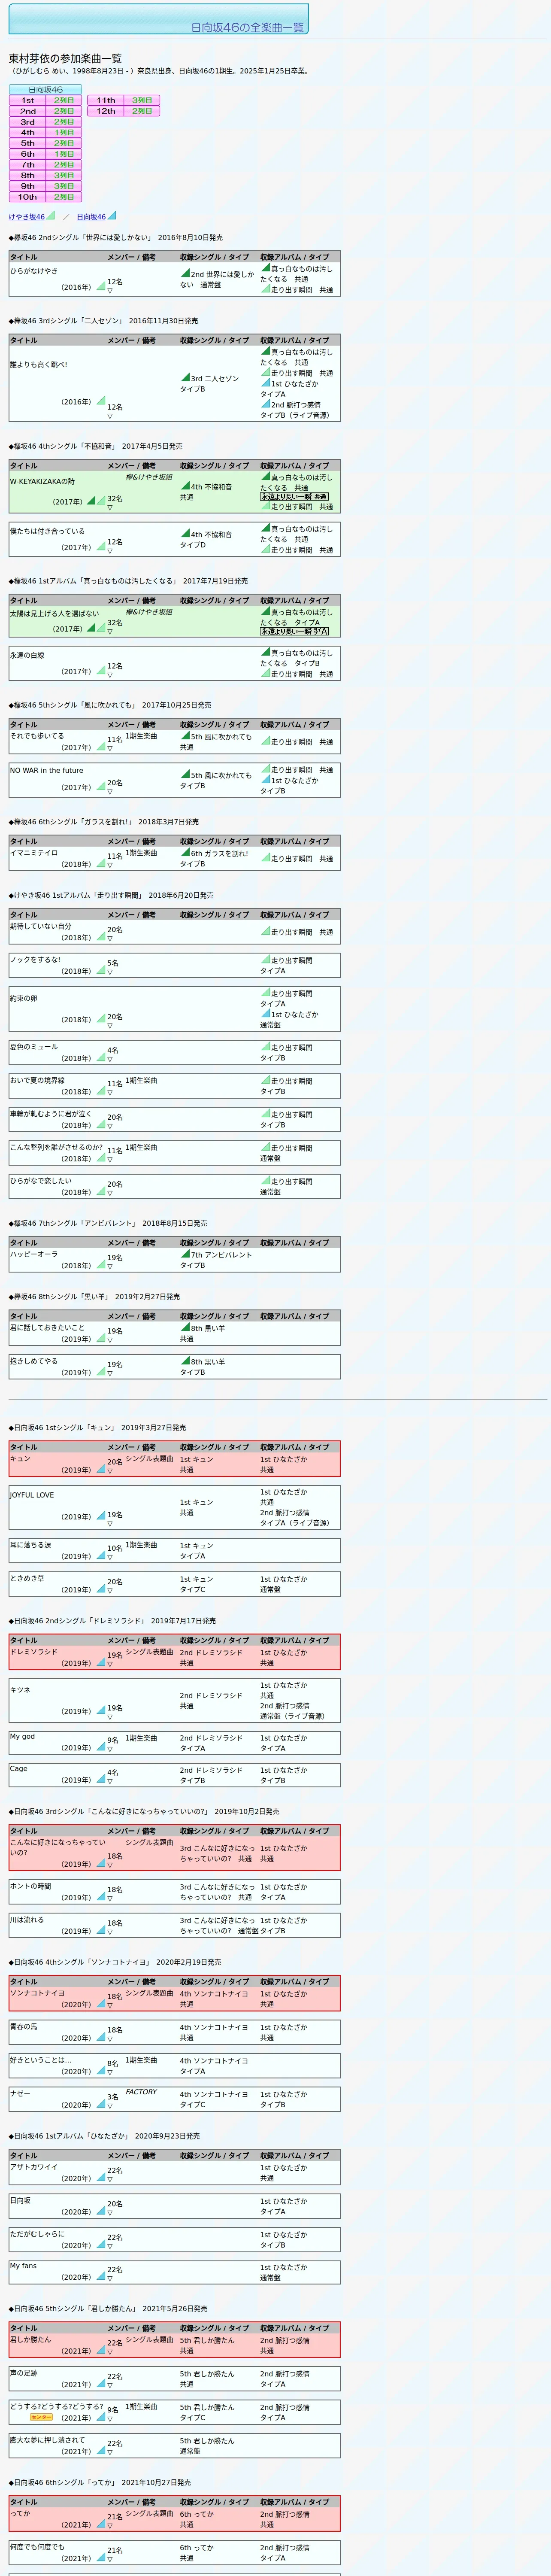Expand member list in ひらがなで恋したい row
Screen dimensions: 551x2576
point(110,1194)
